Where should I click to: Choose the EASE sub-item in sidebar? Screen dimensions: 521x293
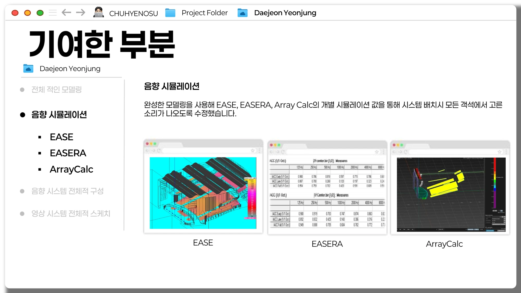pyautogui.click(x=61, y=137)
